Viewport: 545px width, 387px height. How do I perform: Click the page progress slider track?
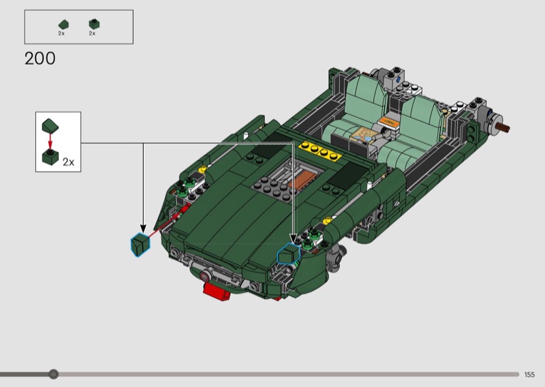[260, 374]
